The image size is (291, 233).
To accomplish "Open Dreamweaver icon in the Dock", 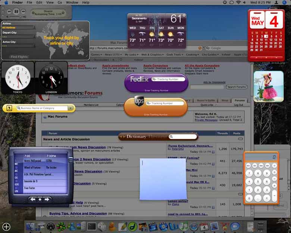I will (132, 227).
